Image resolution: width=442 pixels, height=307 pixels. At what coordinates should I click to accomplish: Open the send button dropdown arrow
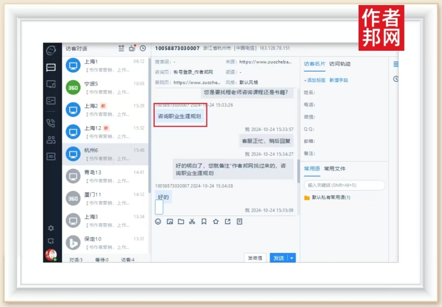(x=292, y=258)
